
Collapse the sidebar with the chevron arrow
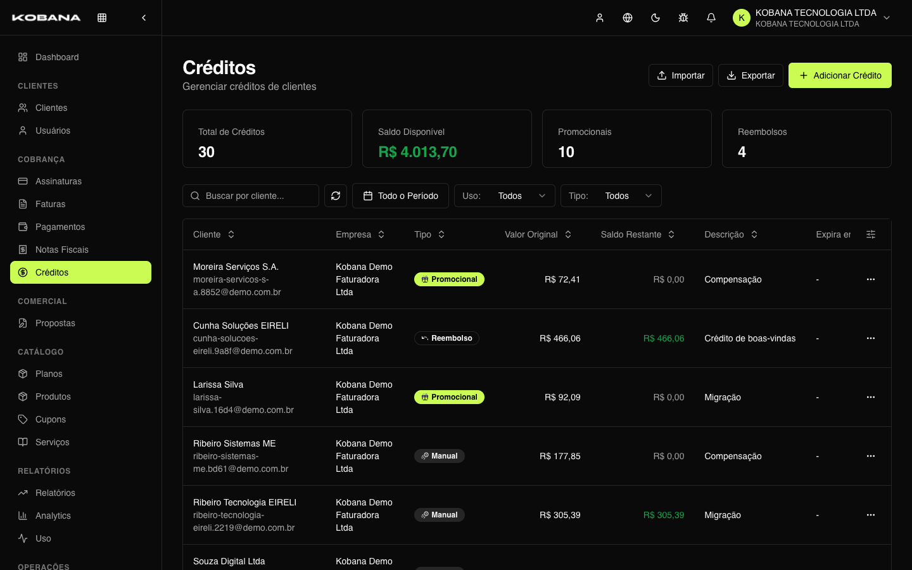(x=144, y=18)
